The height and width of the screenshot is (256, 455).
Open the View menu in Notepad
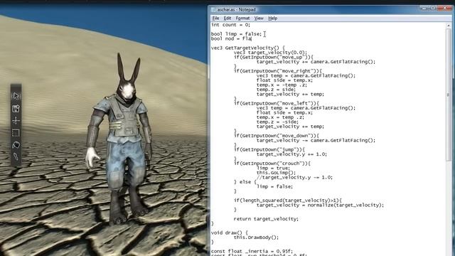[x=259, y=18]
